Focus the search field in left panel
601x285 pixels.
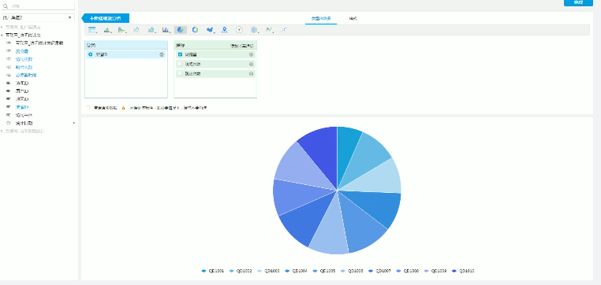(38, 6)
